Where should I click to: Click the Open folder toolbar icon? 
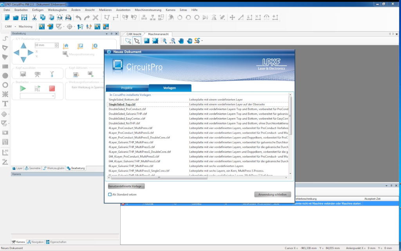(x=16, y=17)
